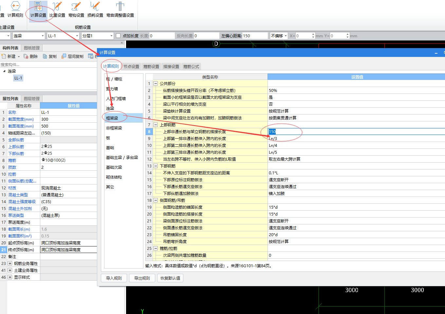The width and height of the screenshot is (445, 314).
Task: Select 剪力墙 in the category list
Action: (123, 89)
